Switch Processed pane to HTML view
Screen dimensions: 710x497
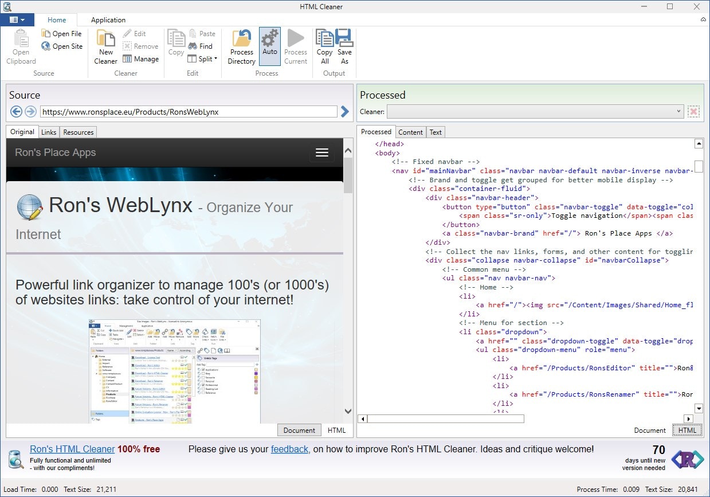pyautogui.click(x=687, y=431)
